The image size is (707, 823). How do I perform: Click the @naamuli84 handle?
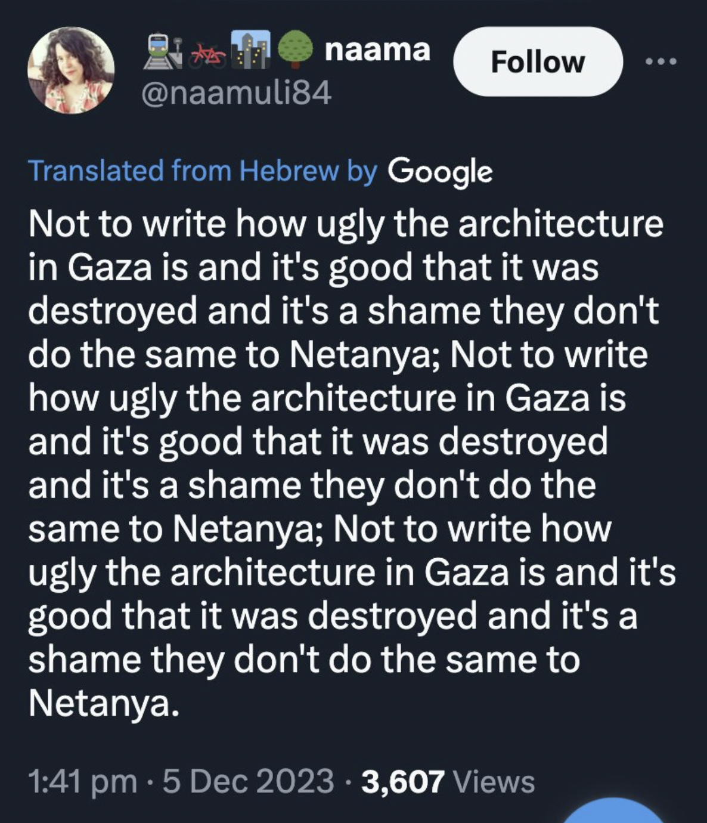pyautogui.click(x=235, y=93)
